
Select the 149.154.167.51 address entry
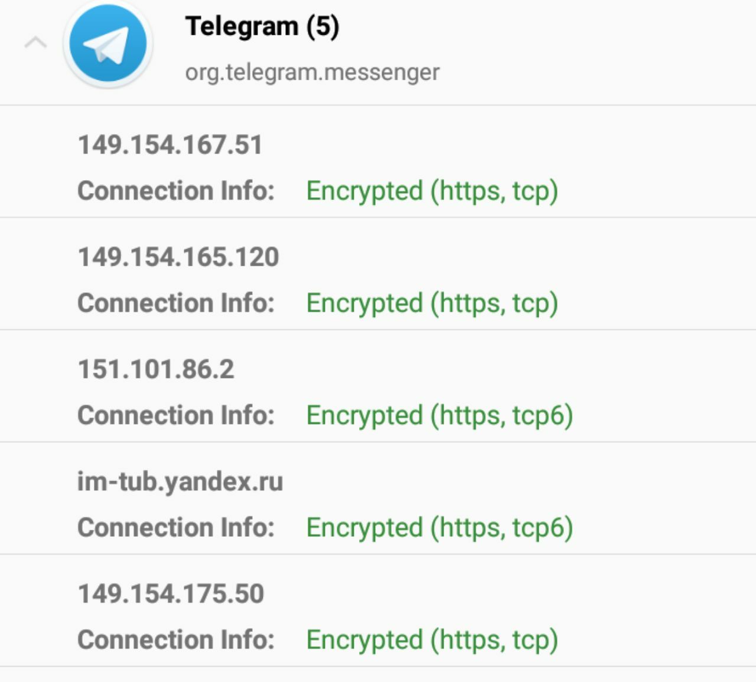[170, 145]
